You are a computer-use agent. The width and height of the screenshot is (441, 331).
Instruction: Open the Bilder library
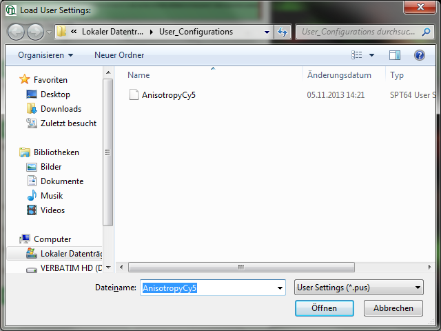point(51,167)
